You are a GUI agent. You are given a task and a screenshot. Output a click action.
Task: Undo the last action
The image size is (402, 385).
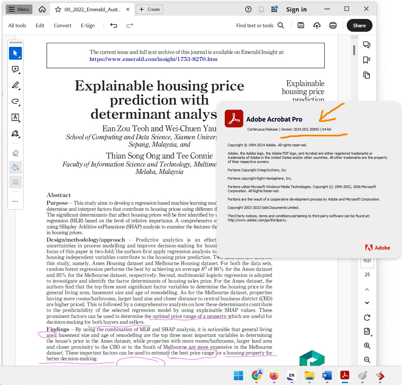114,25
